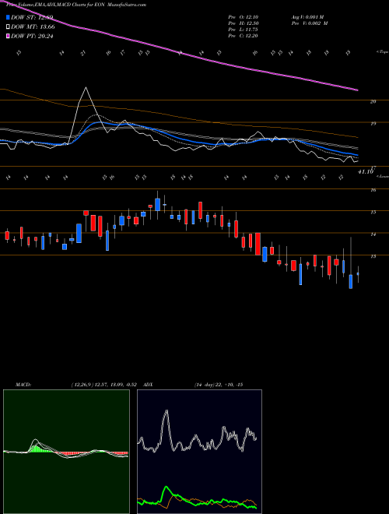Viewport: 389px width, 514px height.
Task: Select the 'DOW MT: 13.66' legend label
Action: [x=33, y=27]
